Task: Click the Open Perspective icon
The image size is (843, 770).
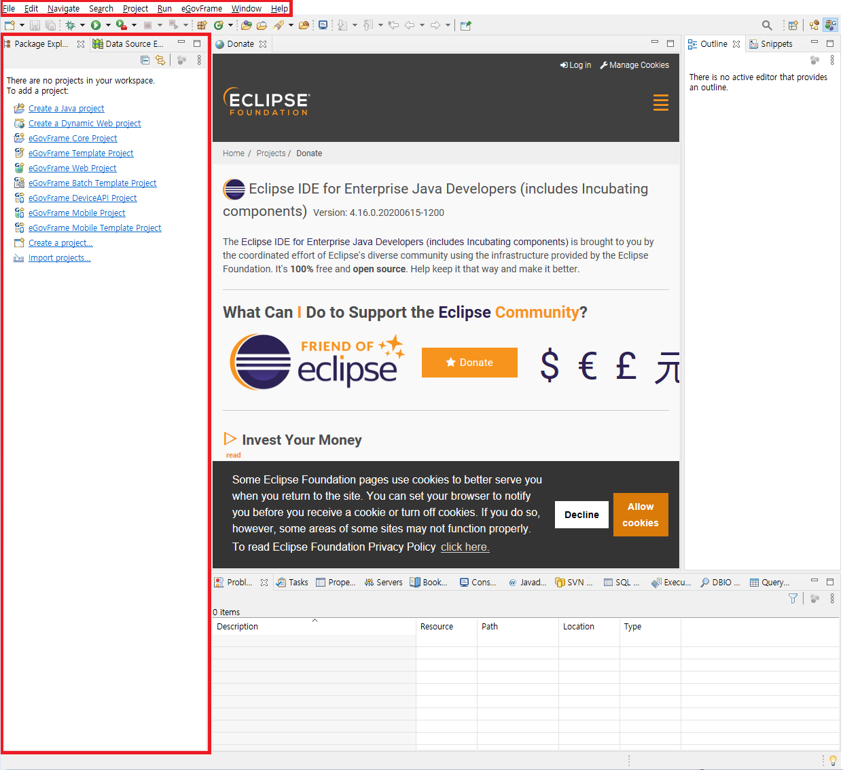Action: (x=793, y=25)
